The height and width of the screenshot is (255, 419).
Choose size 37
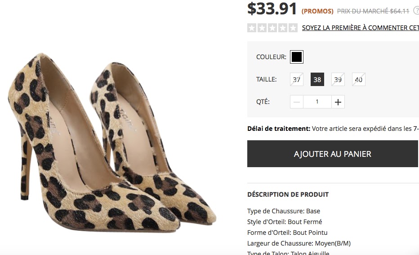coord(297,80)
